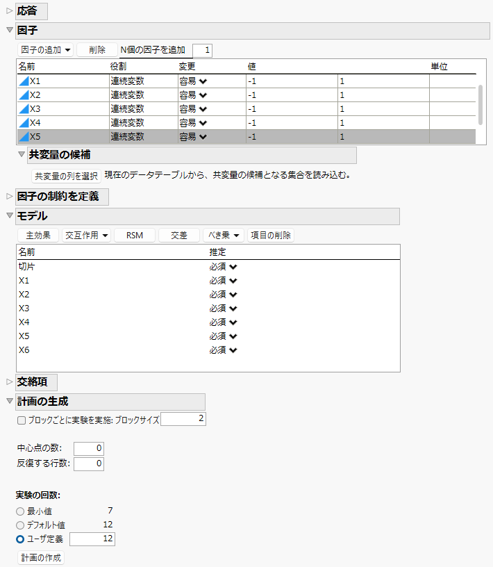Collapse the 因子 section
This screenshot has height=567, width=493.
pos(10,30)
